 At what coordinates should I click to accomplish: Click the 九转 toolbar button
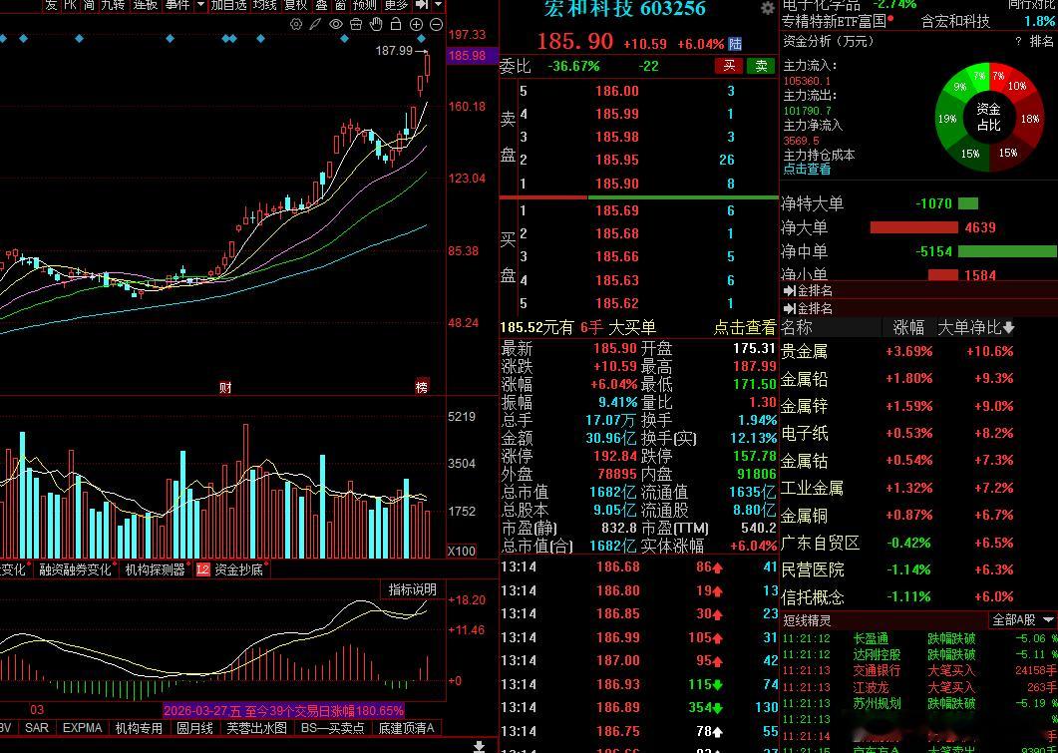pyautogui.click(x=113, y=5)
